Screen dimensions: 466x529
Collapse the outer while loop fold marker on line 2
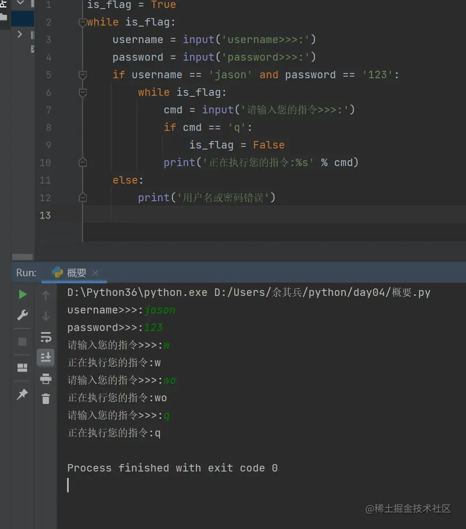pyautogui.click(x=83, y=22)
